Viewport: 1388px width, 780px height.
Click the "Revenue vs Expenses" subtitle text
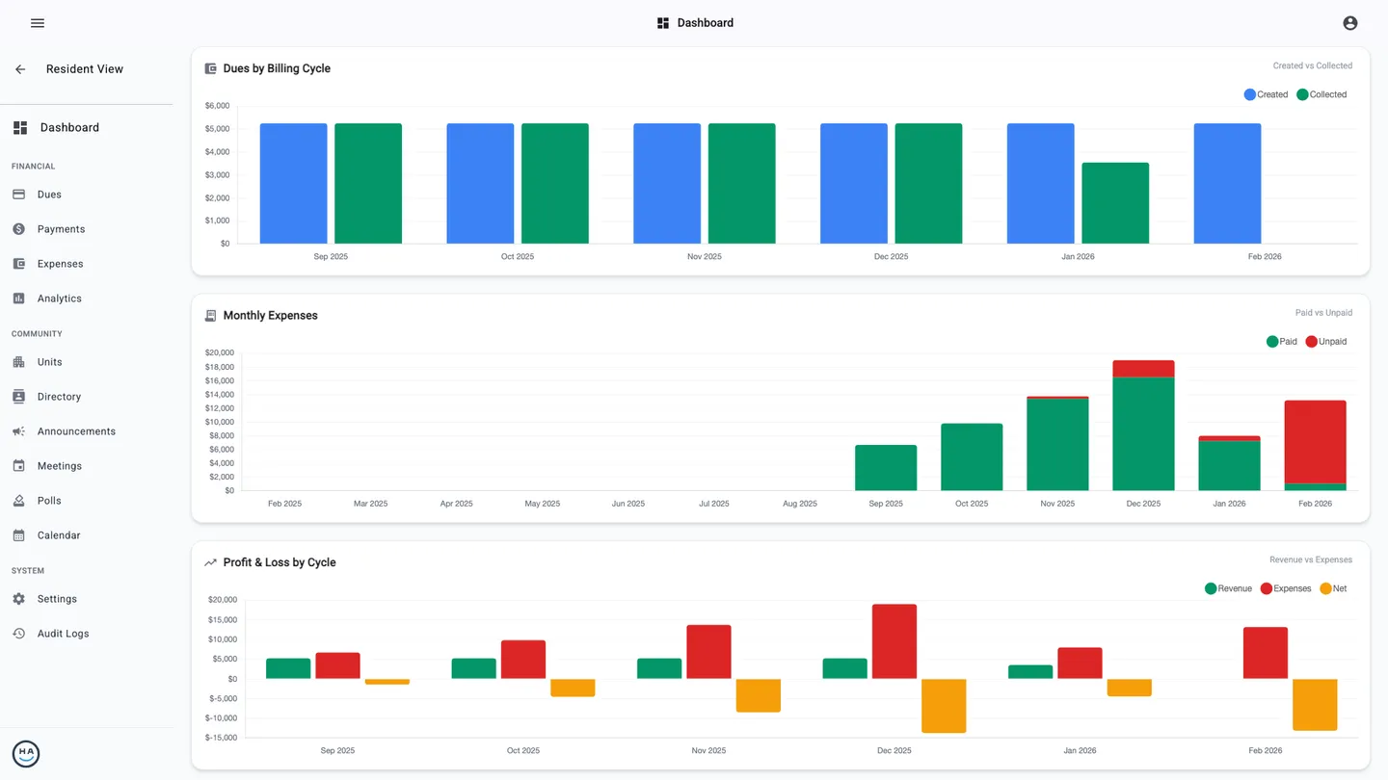click(x=1311, y=559)
